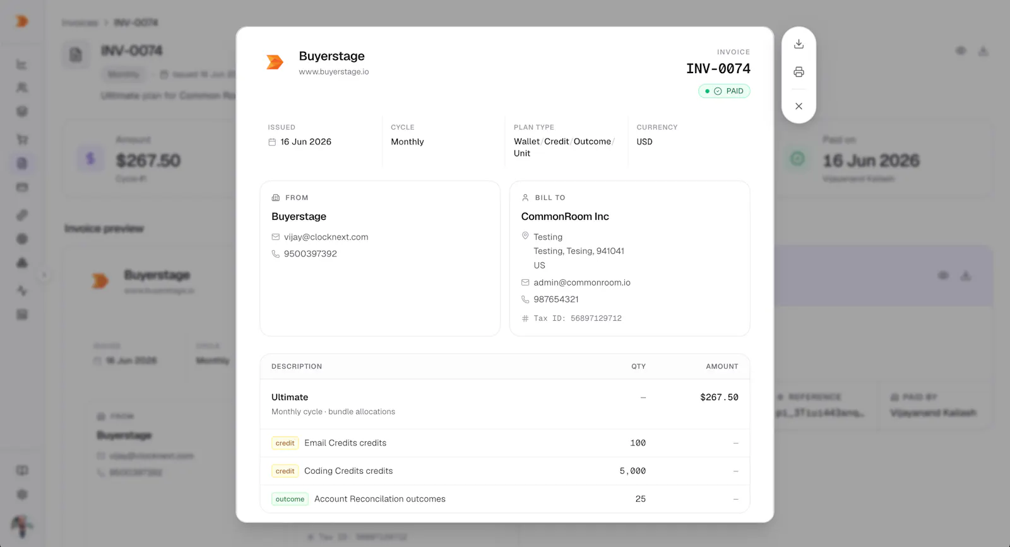The image size is (1010, 547).
Task: Click the highlighted invoices icon in the sidebar
Action: [22, 163]
